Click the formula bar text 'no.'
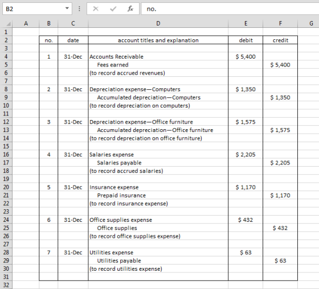 pos(152,9)
